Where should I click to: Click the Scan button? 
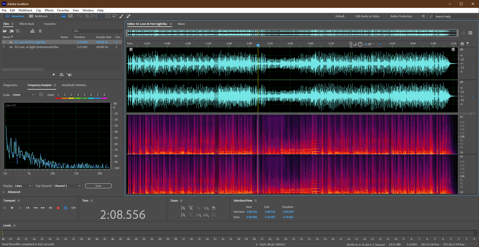98,186
